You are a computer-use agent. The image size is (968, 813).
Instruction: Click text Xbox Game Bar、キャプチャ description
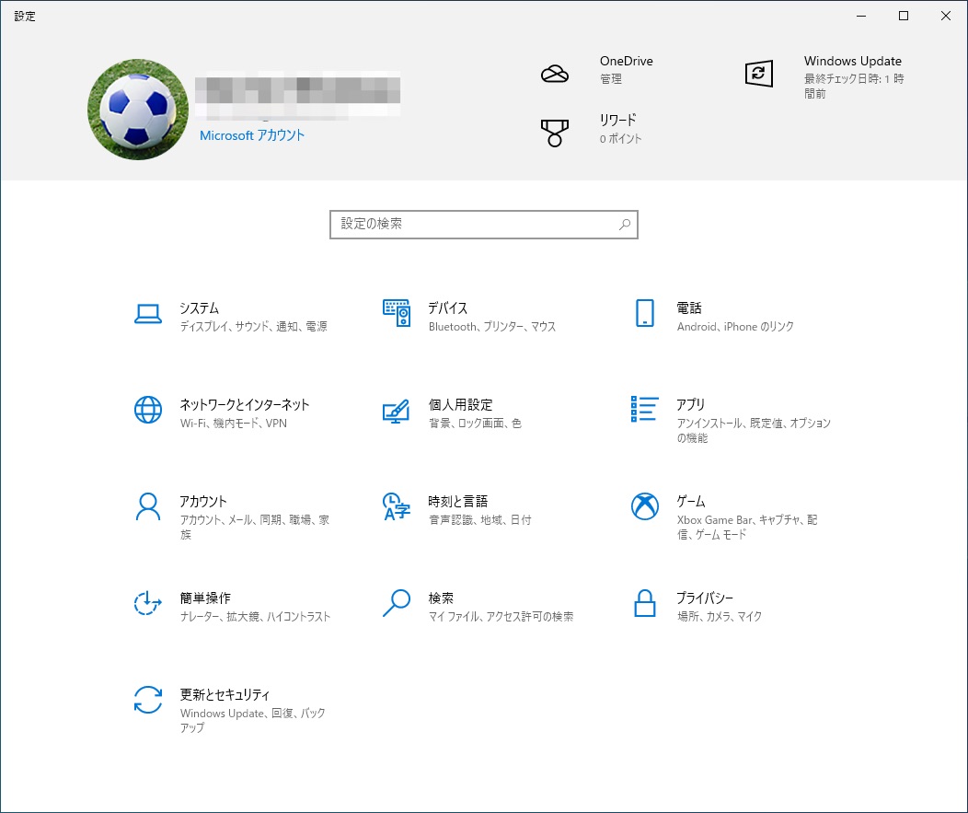coord(747,527)
